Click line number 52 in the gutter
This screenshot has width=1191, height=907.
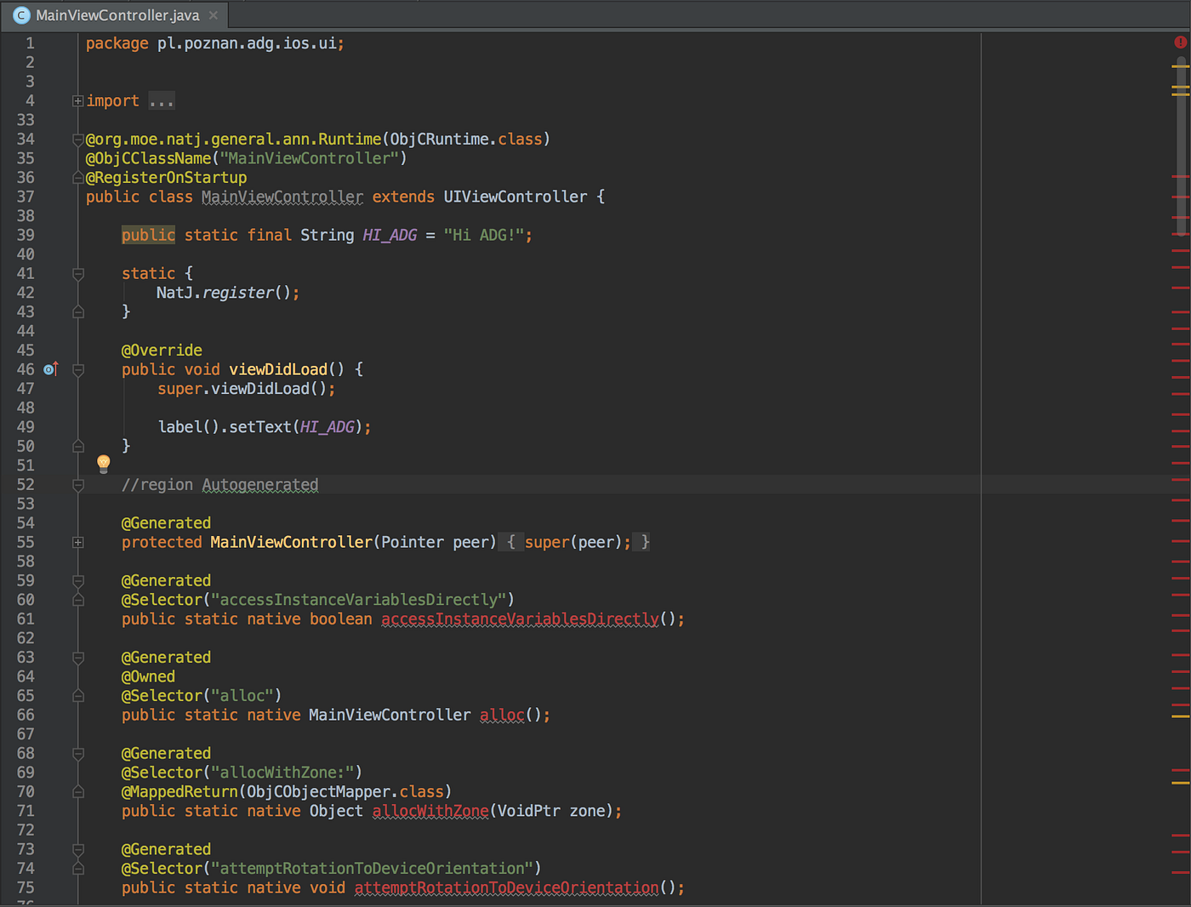point(26,484)
